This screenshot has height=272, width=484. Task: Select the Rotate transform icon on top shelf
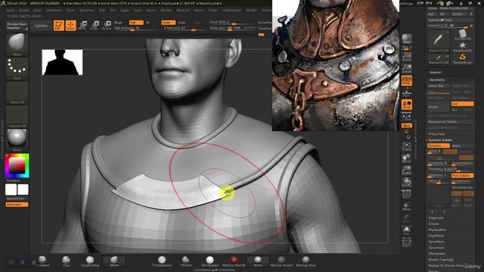click(x=107, y=26)
